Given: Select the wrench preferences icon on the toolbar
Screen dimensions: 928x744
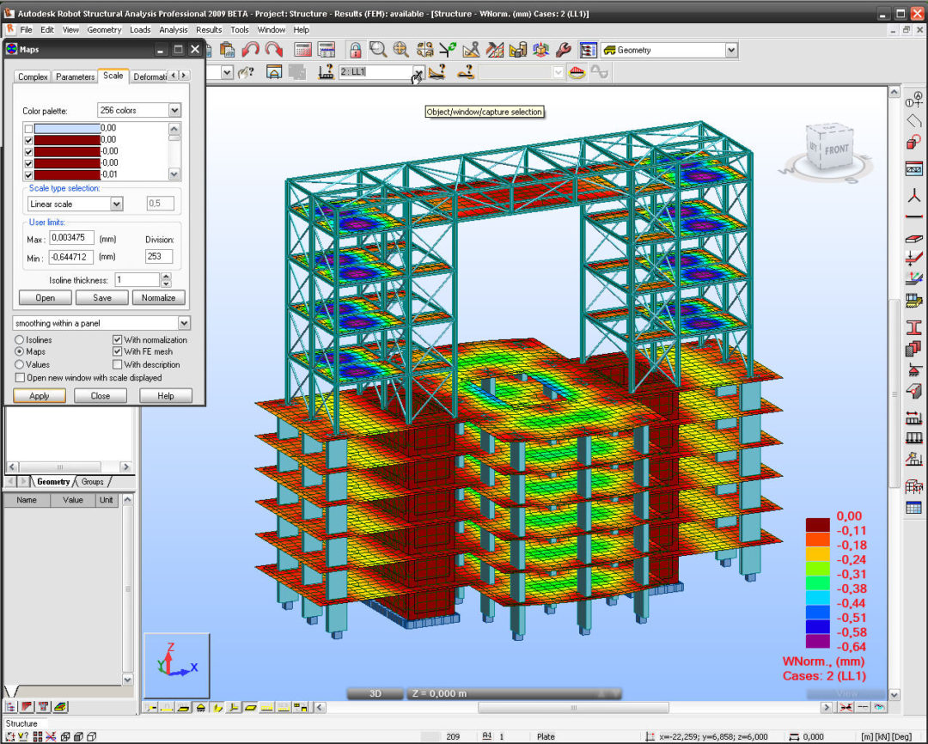Looking at the screenshot, I should pos(565,50).
